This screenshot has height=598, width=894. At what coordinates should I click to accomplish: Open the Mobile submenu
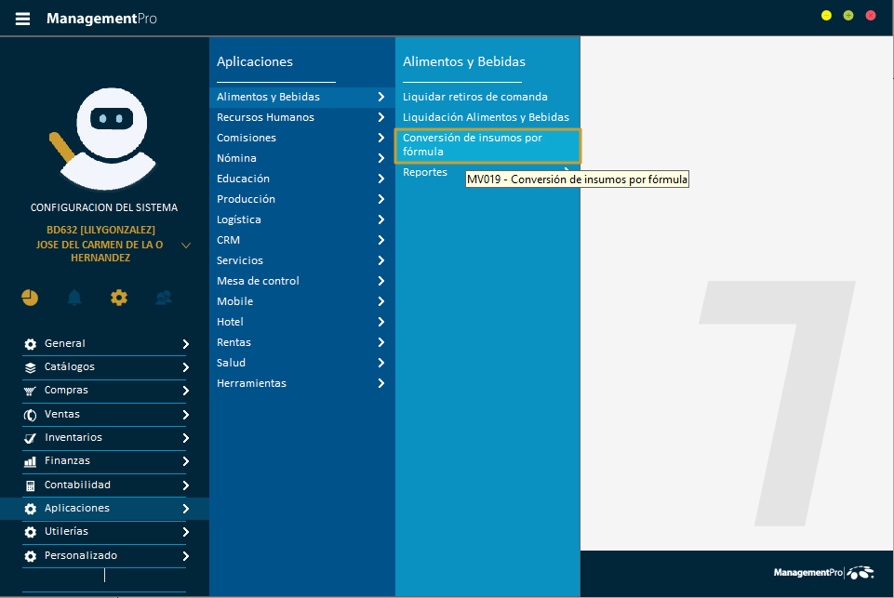pyautogui.click(x=302, y=301)
